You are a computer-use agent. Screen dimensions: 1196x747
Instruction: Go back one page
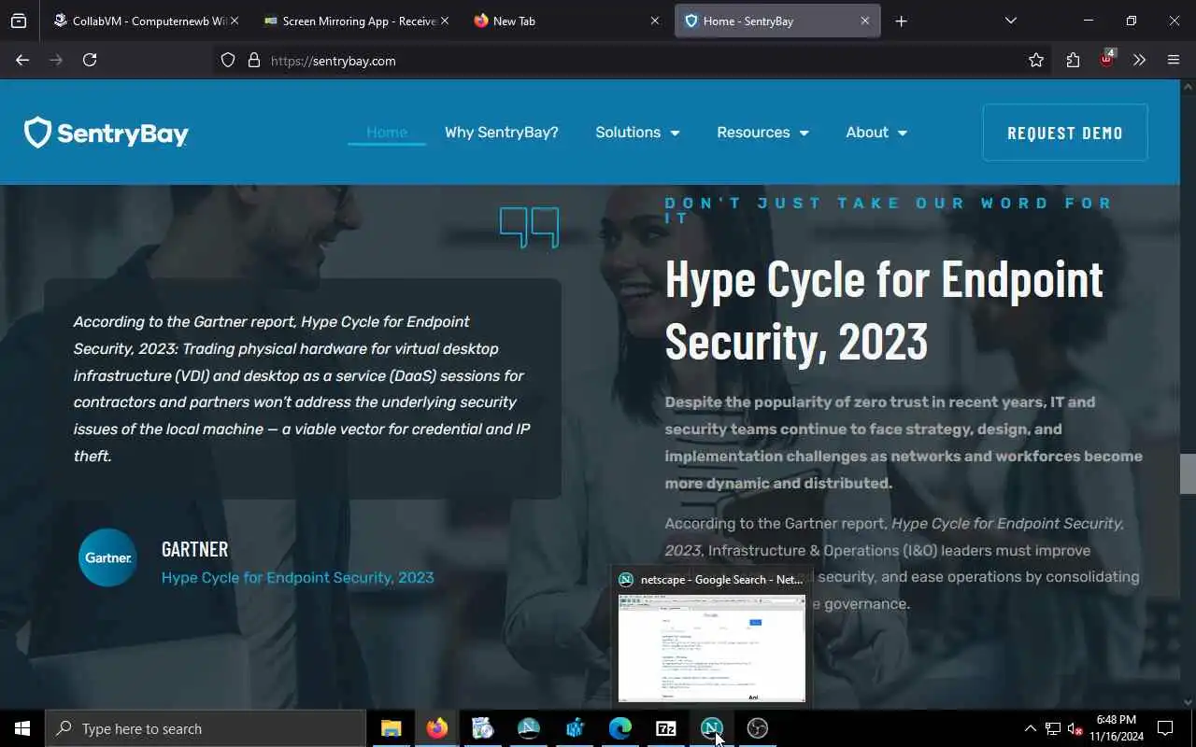pyautogui.click(x=22, y=60)
